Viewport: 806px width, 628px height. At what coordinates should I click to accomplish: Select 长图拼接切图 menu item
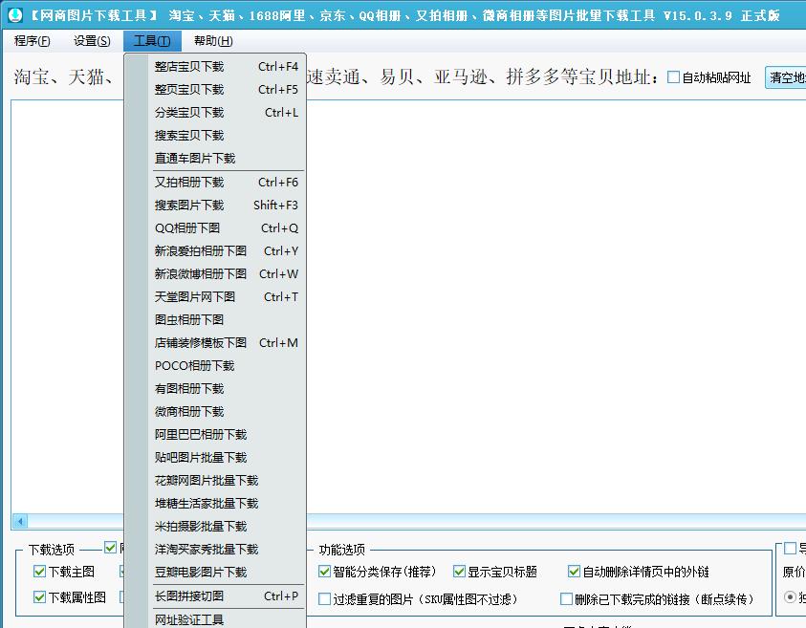(x=189, y=596)
